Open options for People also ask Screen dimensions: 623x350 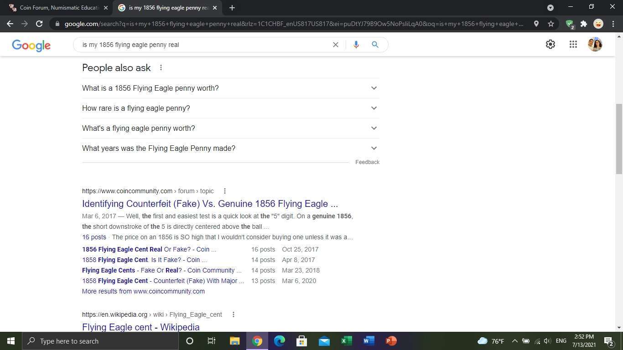[x=161, y=68]
